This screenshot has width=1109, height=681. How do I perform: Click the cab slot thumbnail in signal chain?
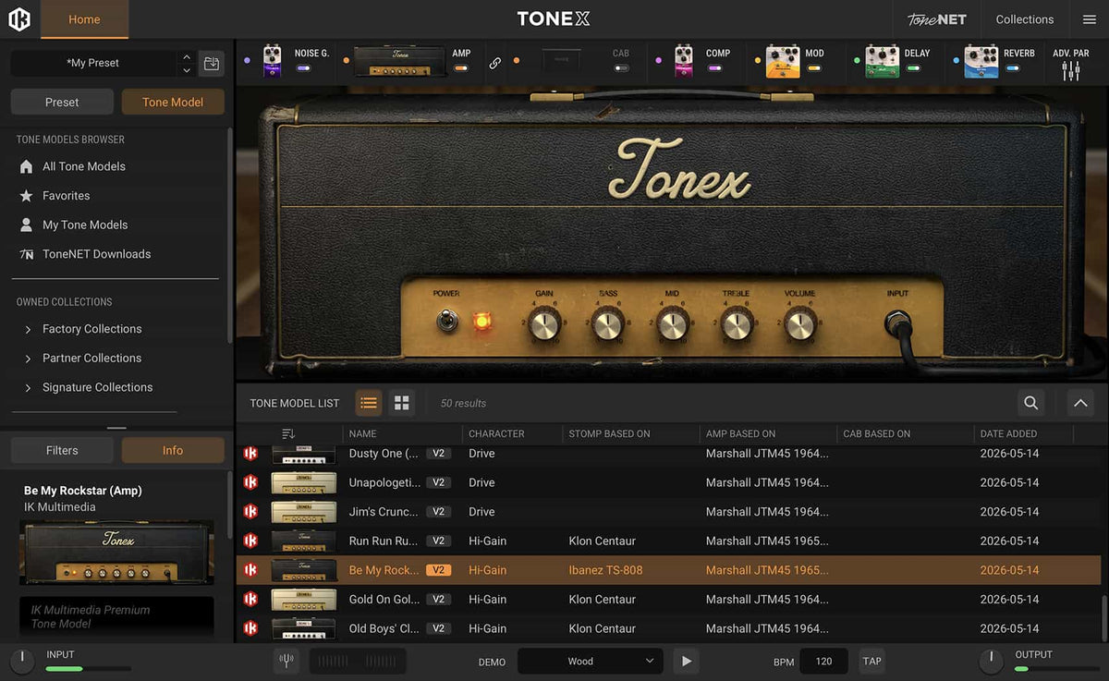[x=561, y=62]
